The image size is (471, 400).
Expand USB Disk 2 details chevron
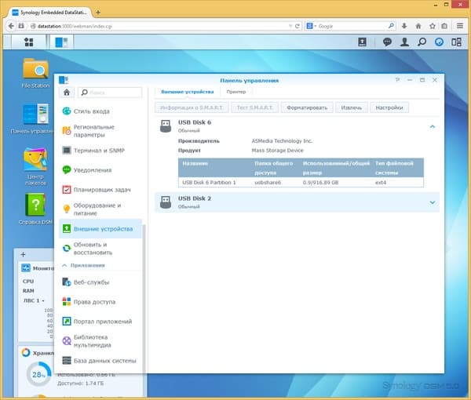point(433,202)
